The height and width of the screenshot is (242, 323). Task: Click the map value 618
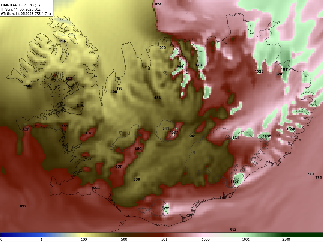pos(89,133)
